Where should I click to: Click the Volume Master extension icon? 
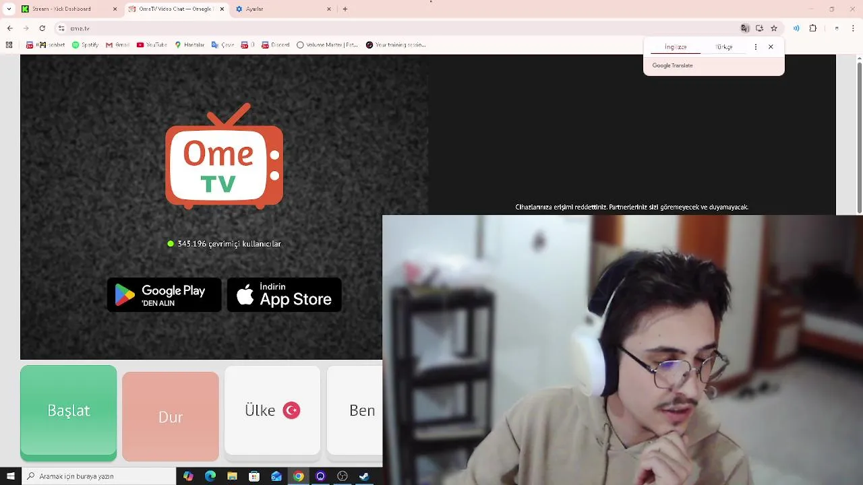[x=796, y=28]
